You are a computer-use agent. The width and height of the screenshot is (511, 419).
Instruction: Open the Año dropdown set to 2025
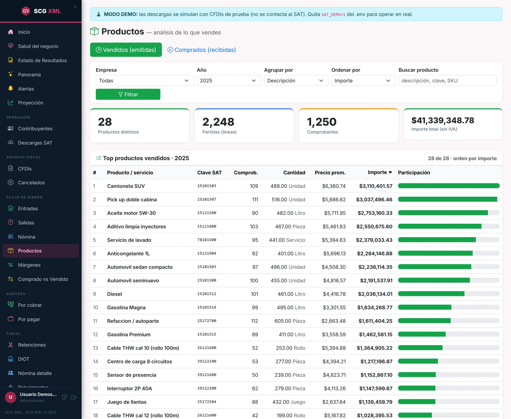point(229,81)
